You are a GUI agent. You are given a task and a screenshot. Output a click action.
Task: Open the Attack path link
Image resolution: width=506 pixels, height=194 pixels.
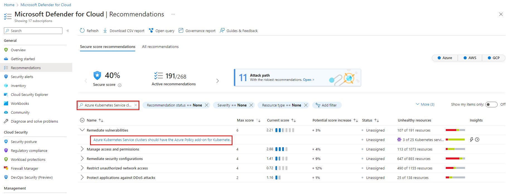click(308, 80)
